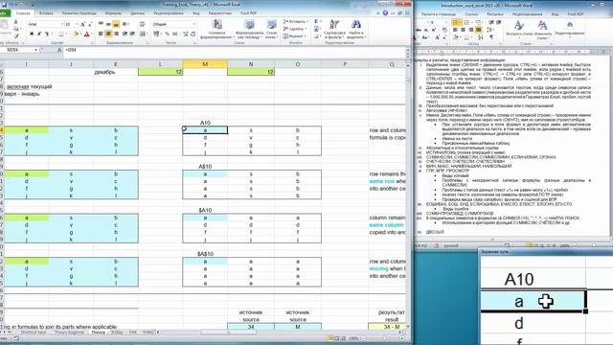Expand the Format cells dropdown in Excel

pos(305,36)
